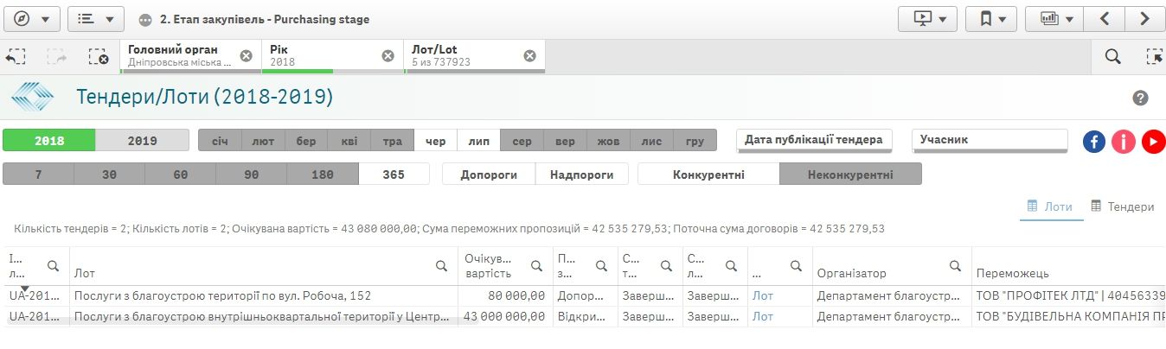Image resolution: width=1166 pixels, height=349 pixels.
Task: Filter by month січ
Action: [x=220, y=141]
